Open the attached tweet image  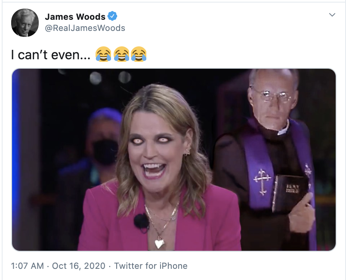pyautogui.click(x=174, y=160)
